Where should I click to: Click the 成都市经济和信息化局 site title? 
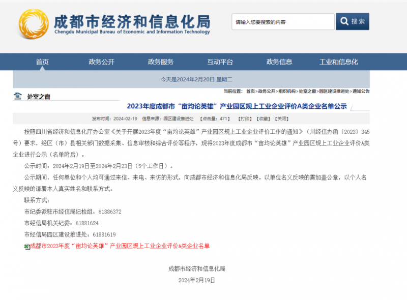132,22
